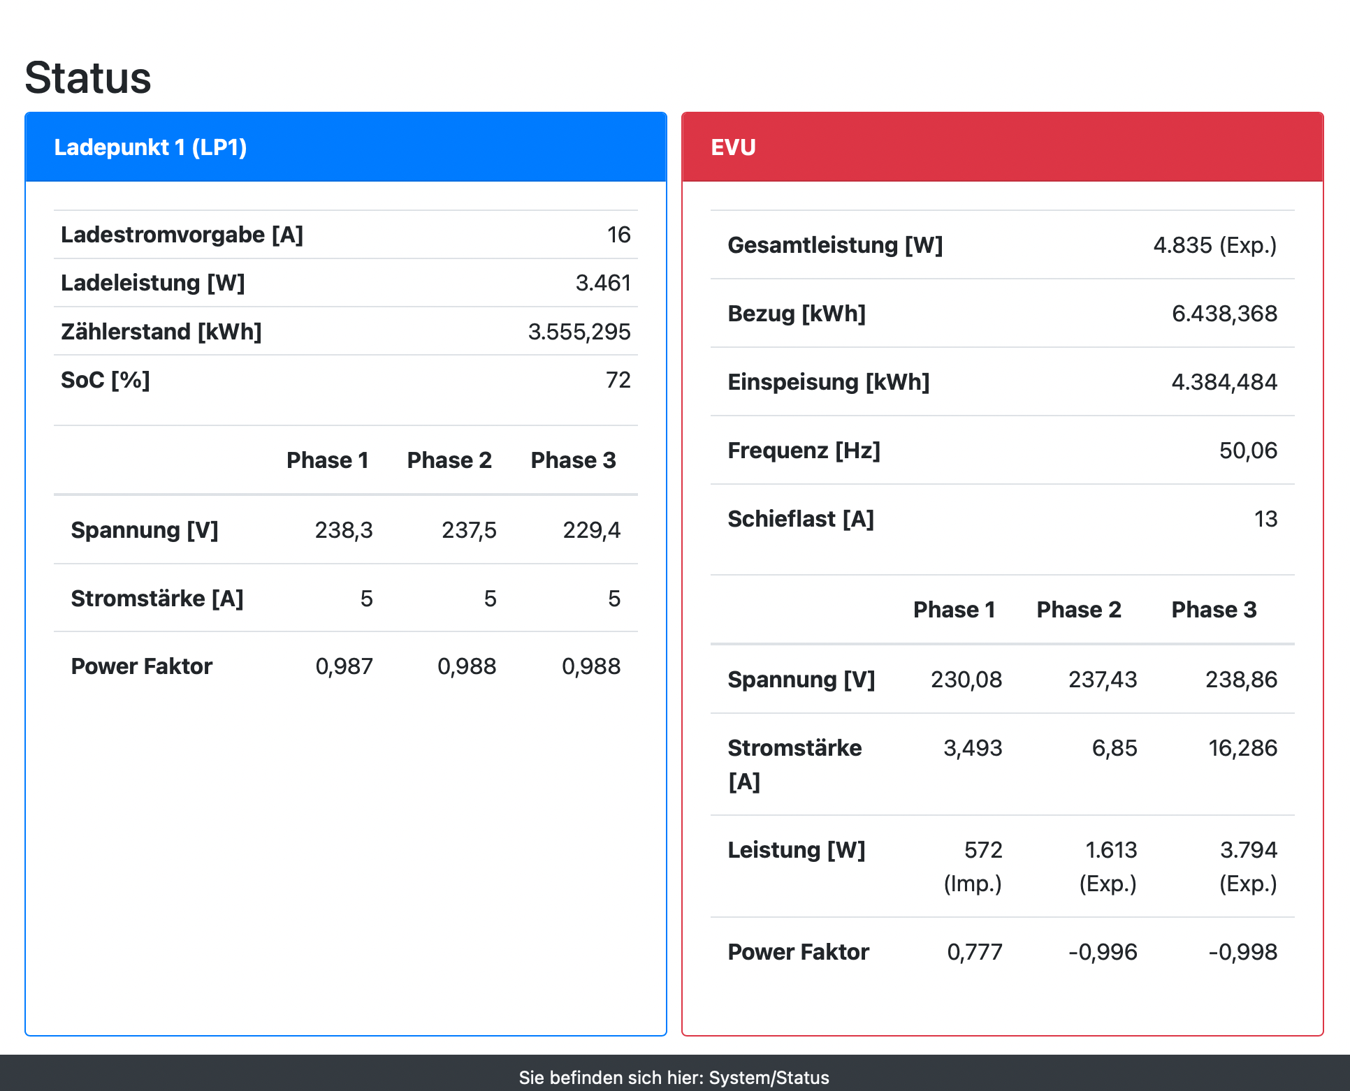Click the Bezug value 6.438,368
This screenshot has height=1091, width=1350.
coord(1224,314)
